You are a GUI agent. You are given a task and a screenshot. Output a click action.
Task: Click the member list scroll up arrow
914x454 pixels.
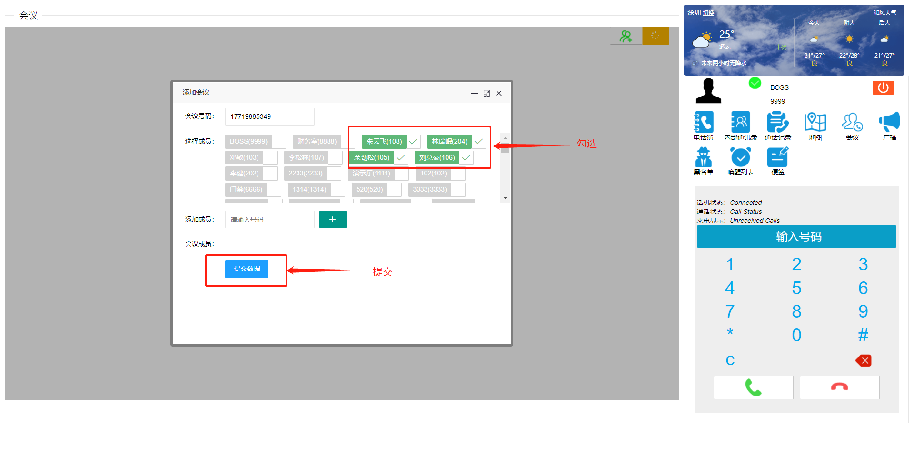click(505, 138)
